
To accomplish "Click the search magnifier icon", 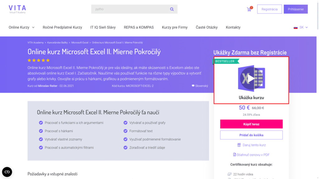I will coord(172,9).
